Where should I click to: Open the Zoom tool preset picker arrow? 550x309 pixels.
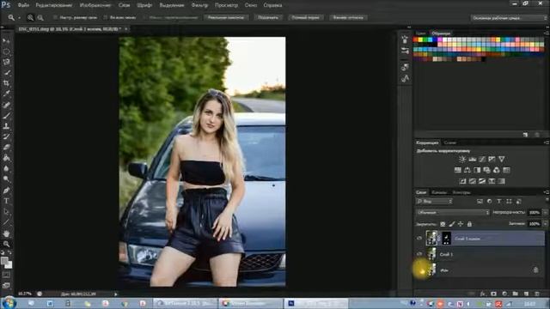tap(19, 18)
